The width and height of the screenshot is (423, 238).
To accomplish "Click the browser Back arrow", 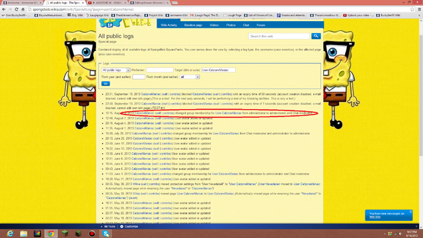I will 3,9.
